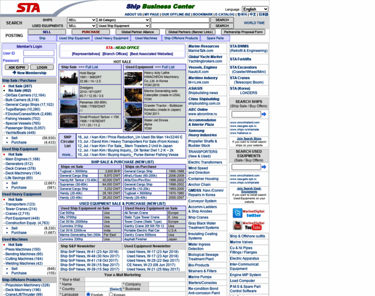375x296 pixels.
Task: Open the Heavy duty Lathe thumbnail
Action: [x=133, y=79]
